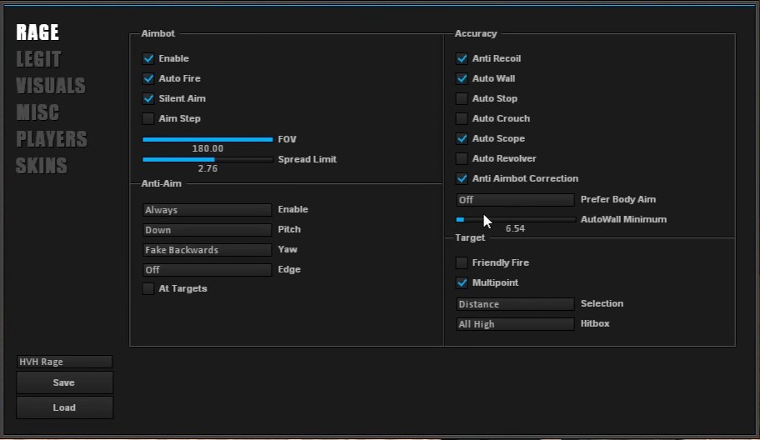Open the VISUALS tab
This screenshot has height=440, width=760.
[50, 86]
